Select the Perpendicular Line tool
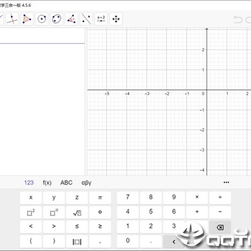The image size is (251, 251). tap(12, 19)
